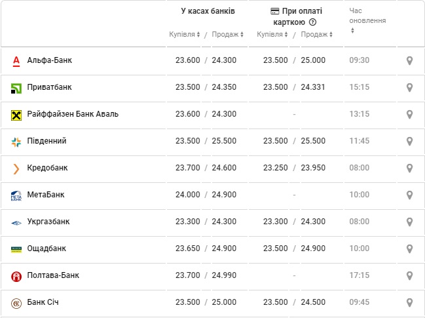Click the map pin for Банк Січ
Screen dimensions: 425x318
pos(410,303)
